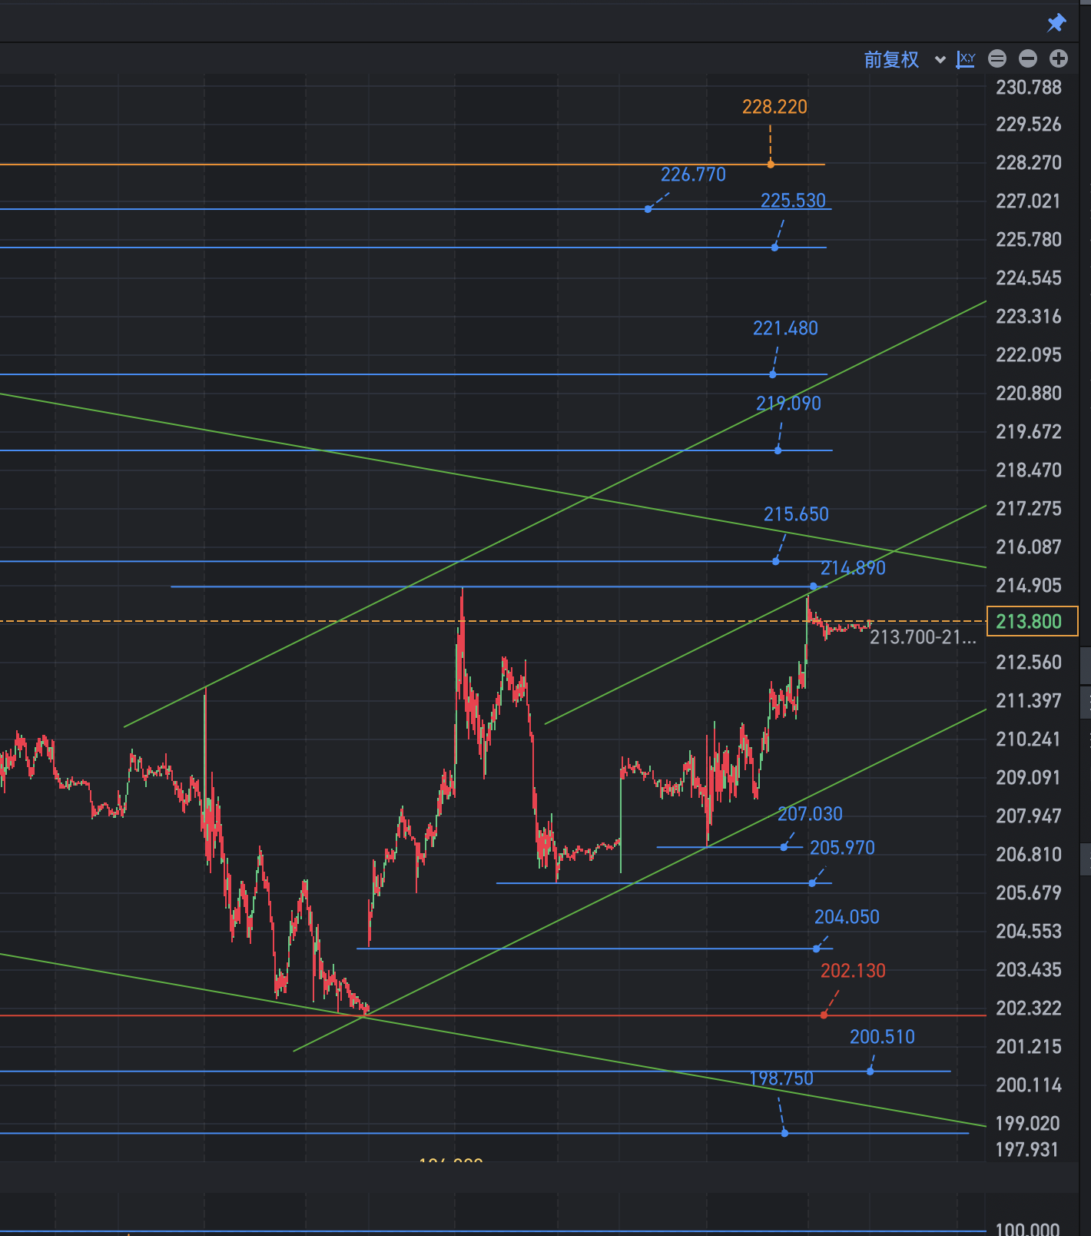
Task: Select the 219.090 price line label
Action: click(x=788, y=404)
